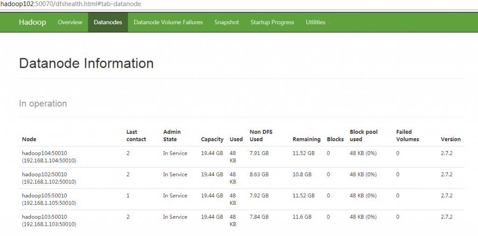Click the Version column header
This screenshot has width=478, height=236.
(450, 139)
